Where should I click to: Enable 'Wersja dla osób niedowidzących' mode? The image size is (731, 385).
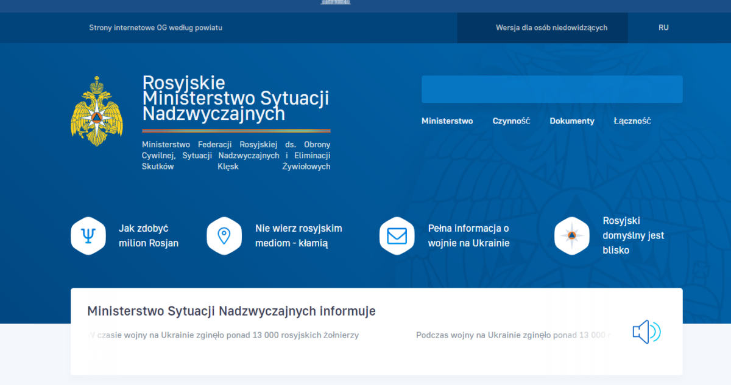[551, 28]
